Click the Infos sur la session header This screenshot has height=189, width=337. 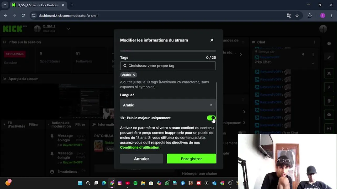pyautogui.click(x=24, y=42)
